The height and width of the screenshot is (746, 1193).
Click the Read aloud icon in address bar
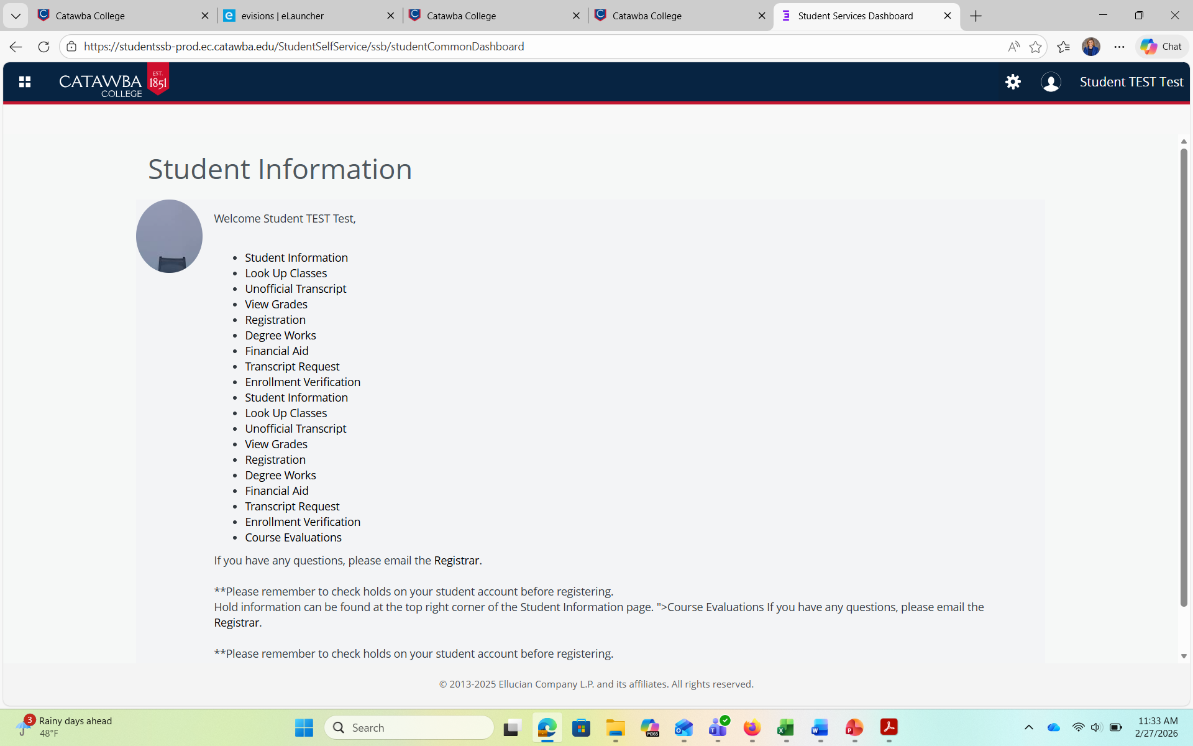(1013, 47)
